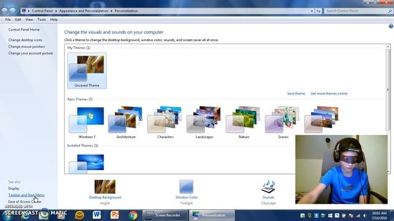Open Microsoft Word from the taskbar
394x221 pixels.
[97, 215]
